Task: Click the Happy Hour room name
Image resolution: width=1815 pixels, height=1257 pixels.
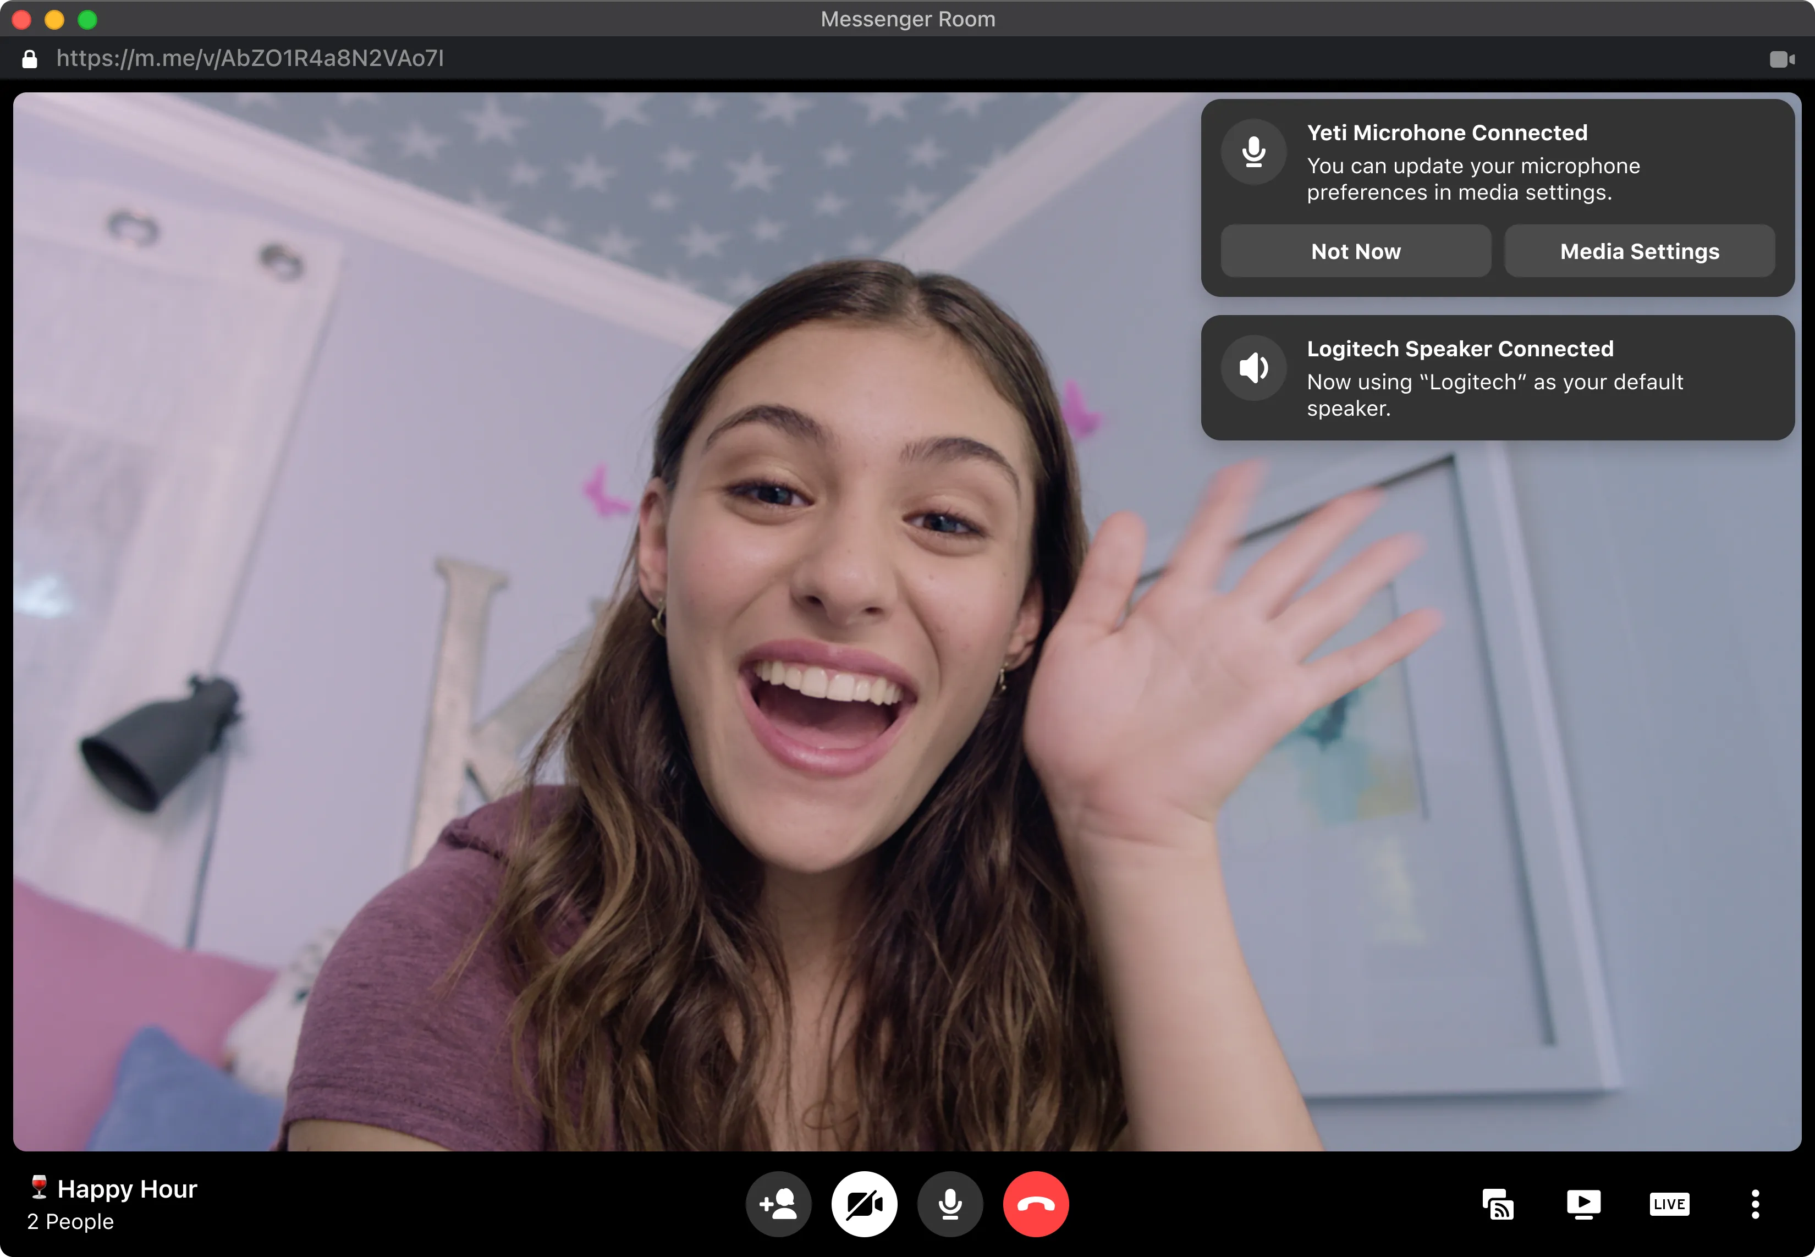Action: pyautogui.click(x=127, y=1188)
